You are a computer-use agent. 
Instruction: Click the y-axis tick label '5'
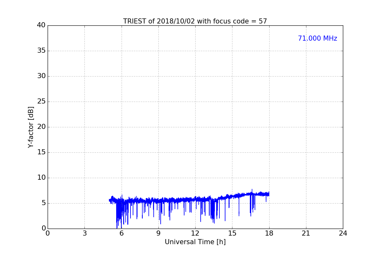click(x=43, y=203)
